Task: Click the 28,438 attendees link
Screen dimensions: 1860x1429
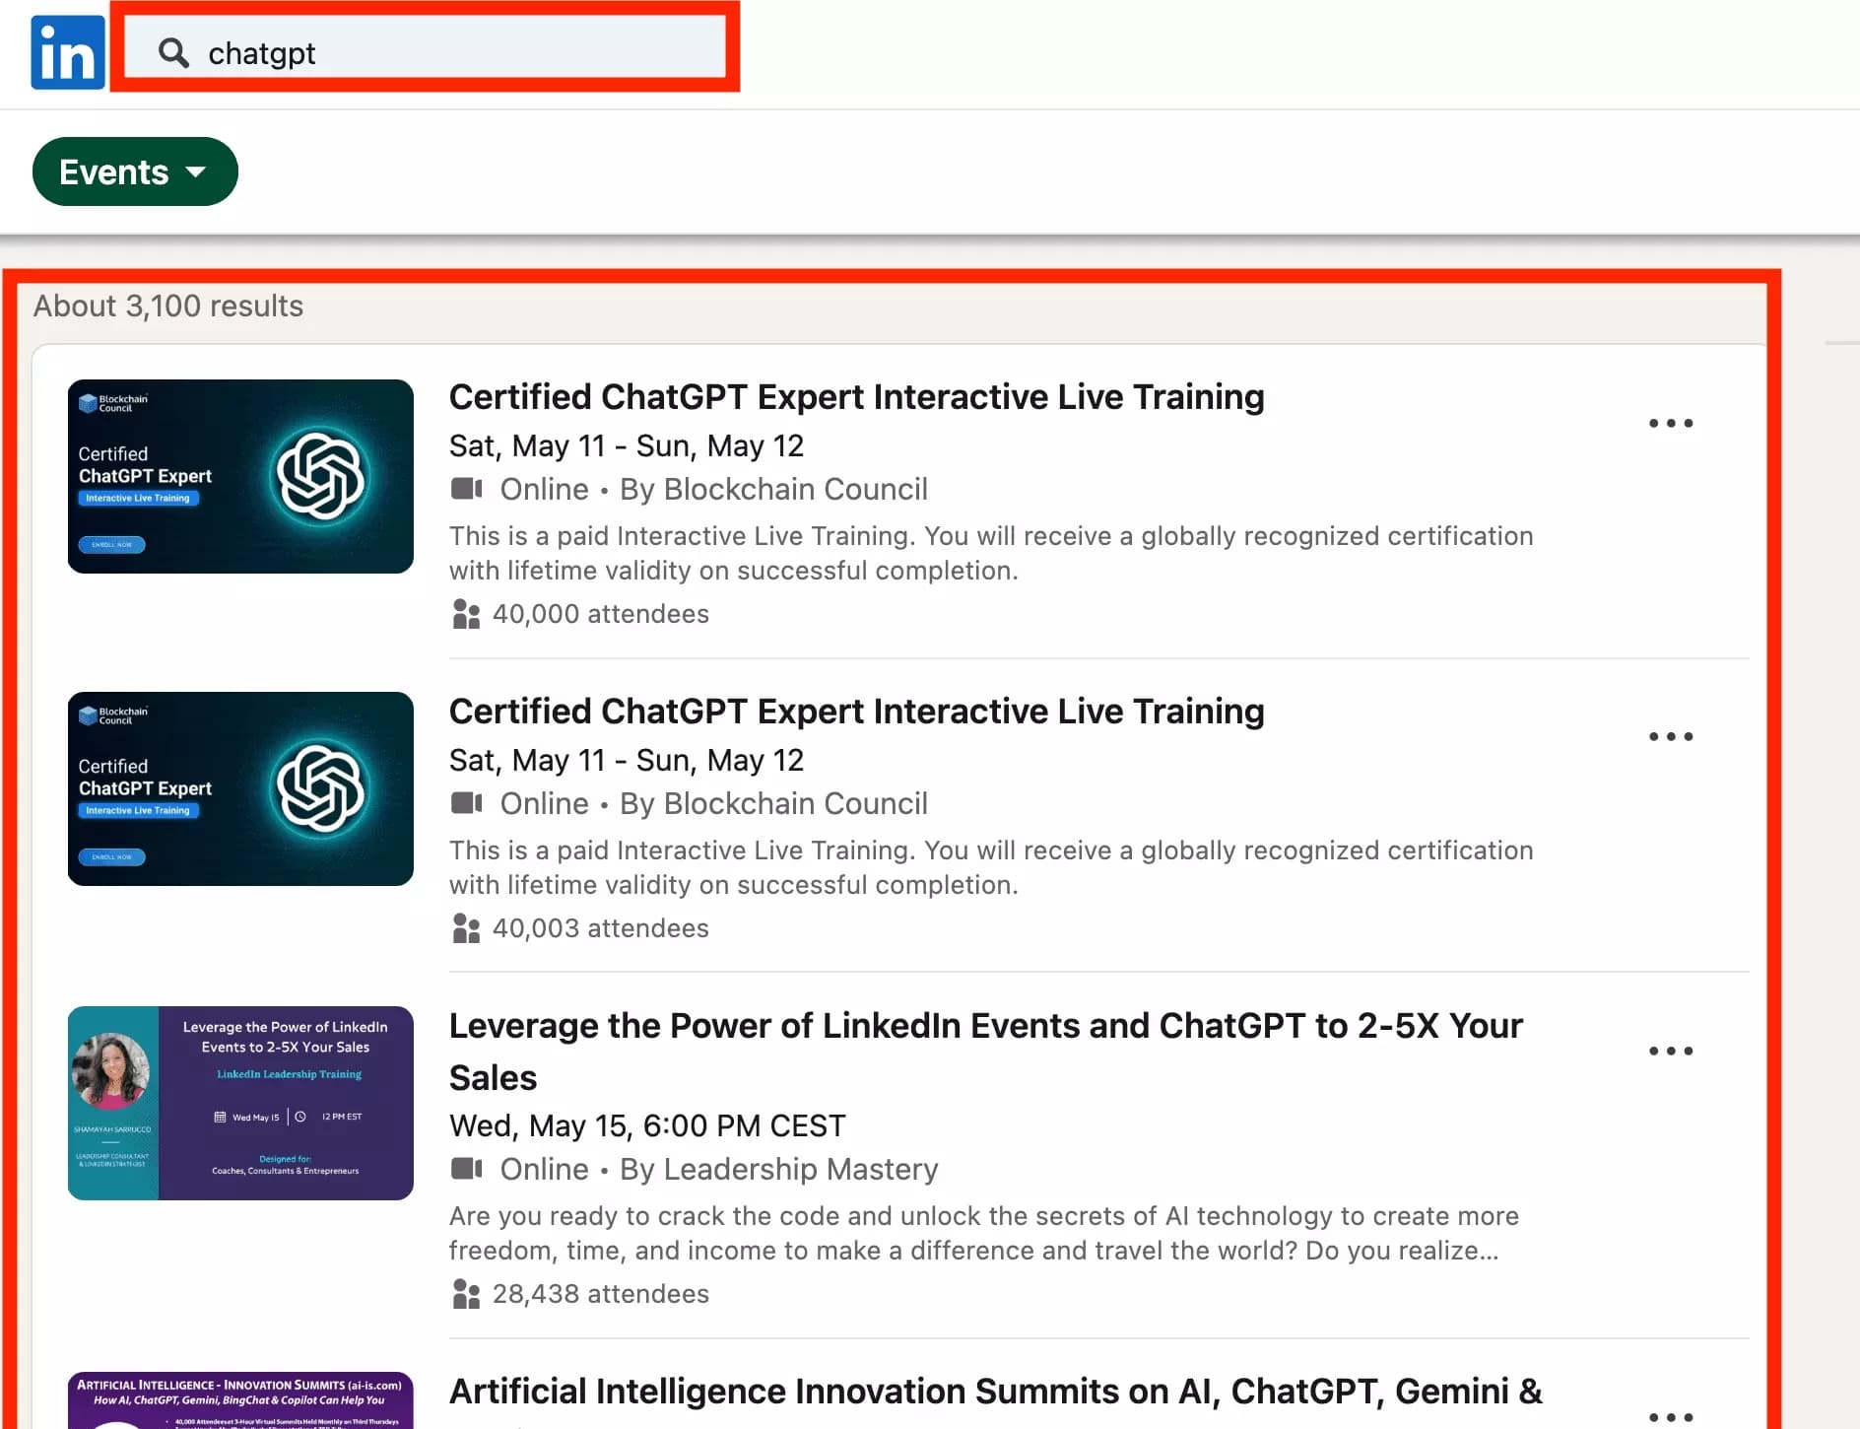Action: [x=600, y=1292]
